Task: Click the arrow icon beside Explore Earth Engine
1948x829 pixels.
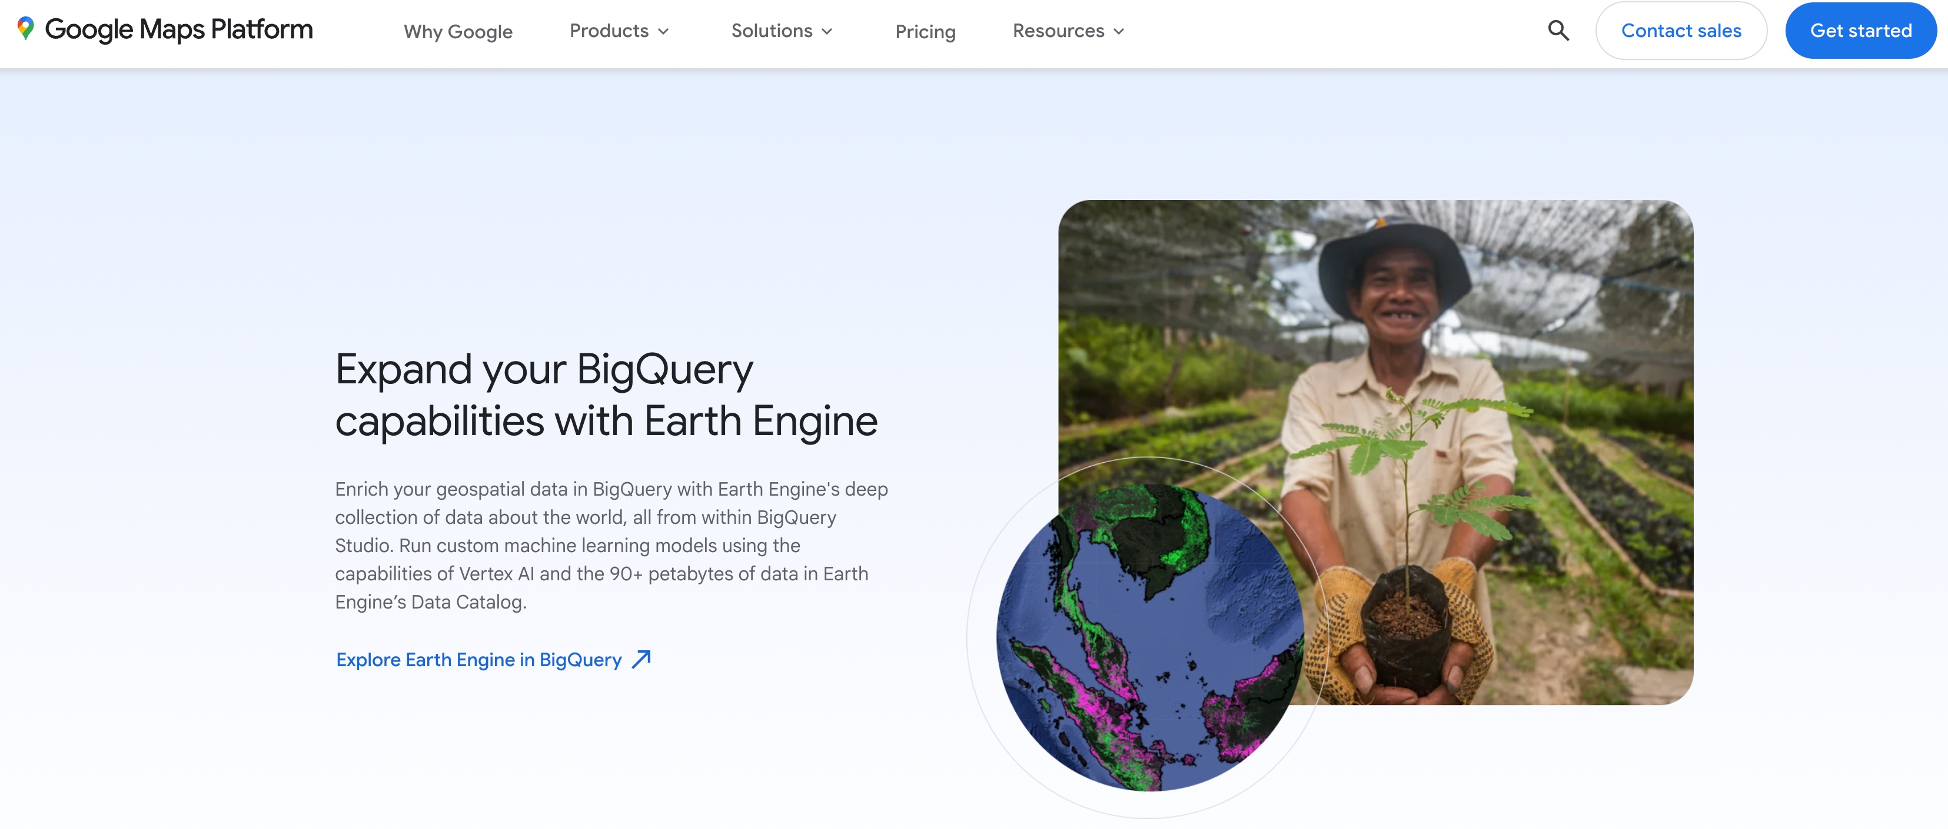Action: 641,659
